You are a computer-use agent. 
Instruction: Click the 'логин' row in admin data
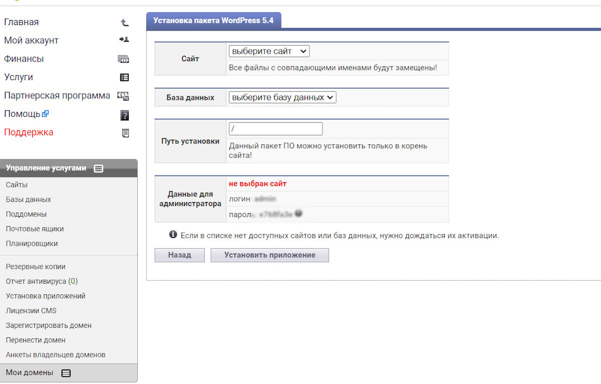pos(338,199)
